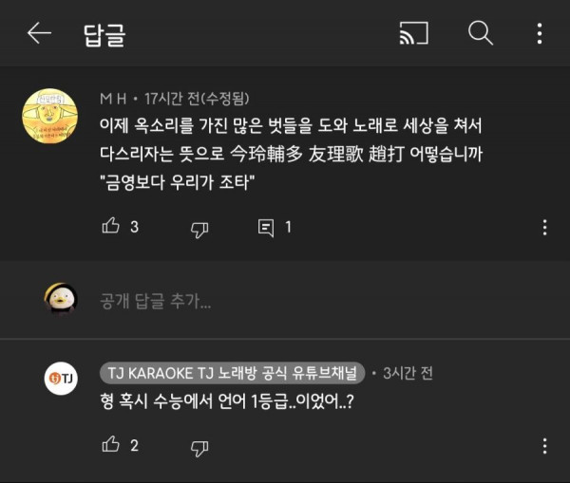Open more options for TJ Karaoke reply
Screen dimensions: 570x483
544,446
